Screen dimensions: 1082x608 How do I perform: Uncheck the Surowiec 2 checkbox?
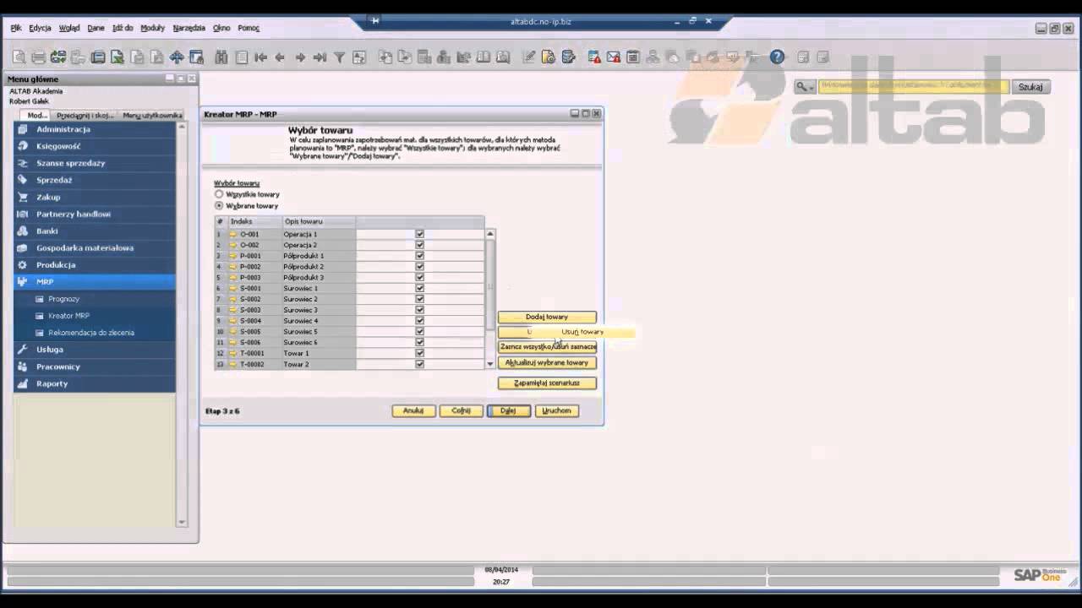tap(419, 299)
